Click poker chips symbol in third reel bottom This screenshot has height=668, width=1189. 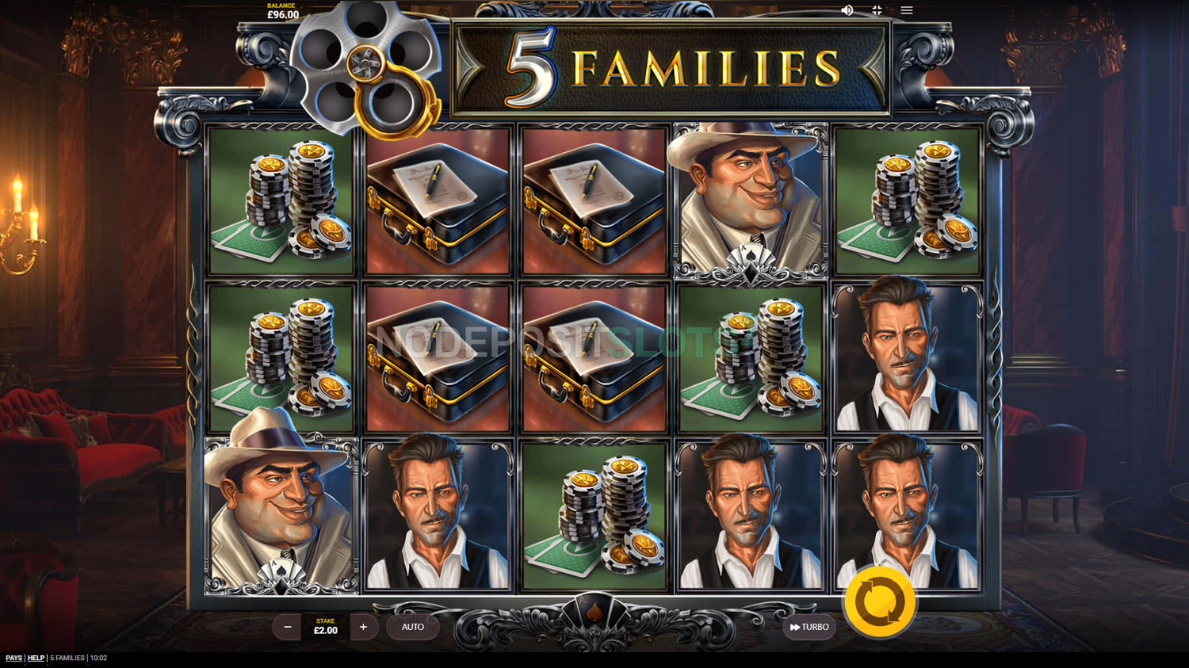point(594,515)
